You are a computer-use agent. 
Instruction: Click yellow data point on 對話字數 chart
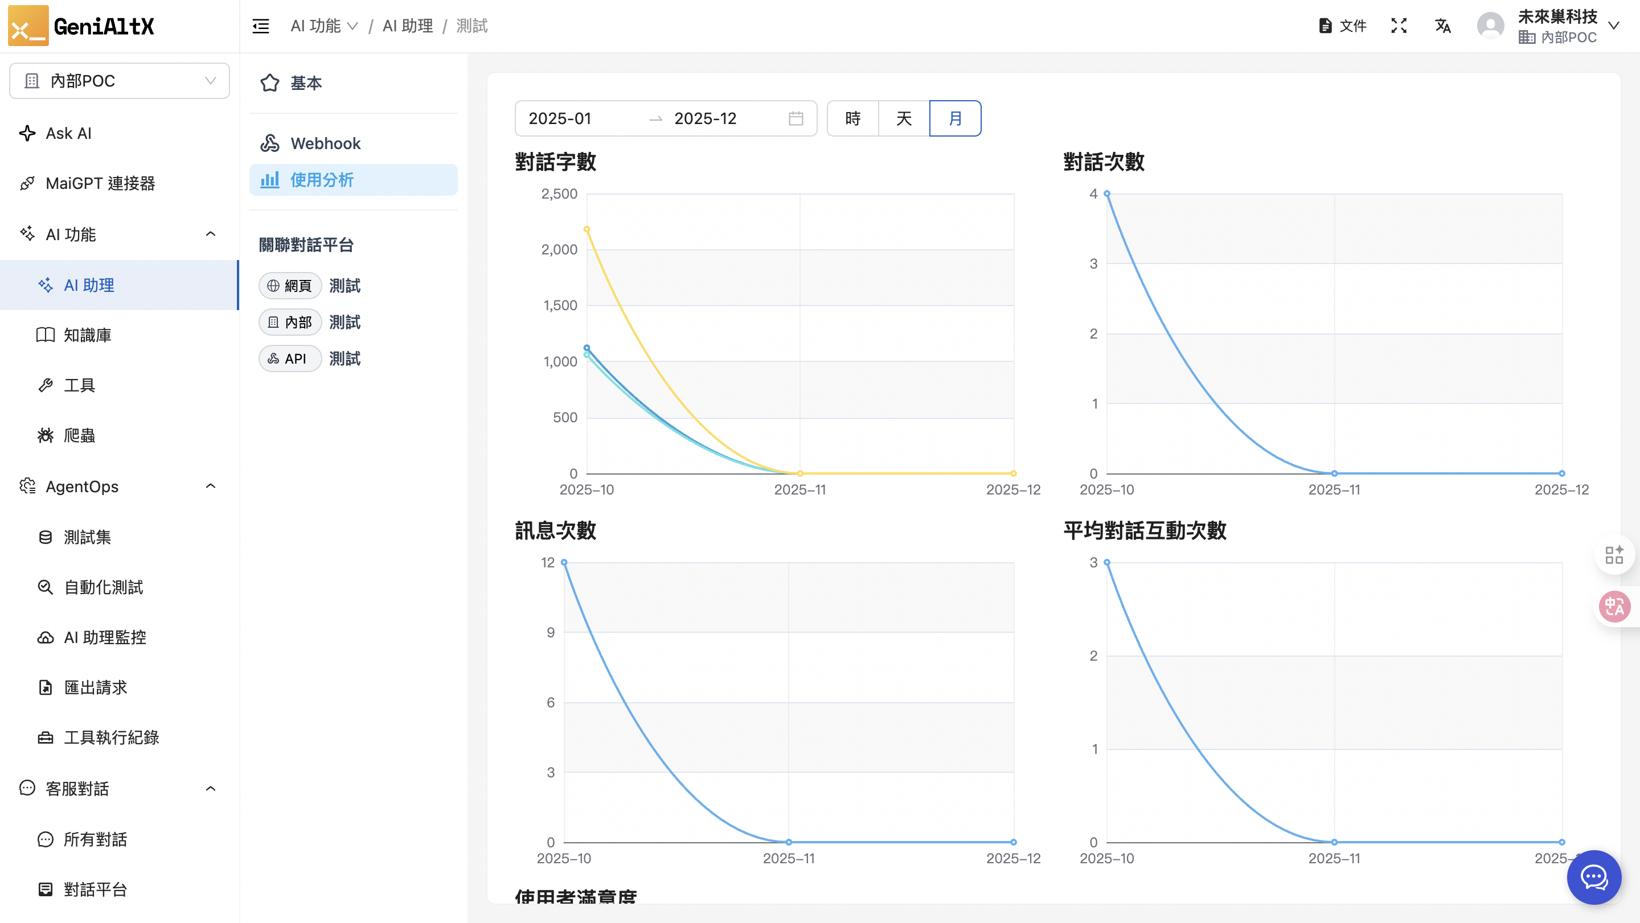click(587, 229)
